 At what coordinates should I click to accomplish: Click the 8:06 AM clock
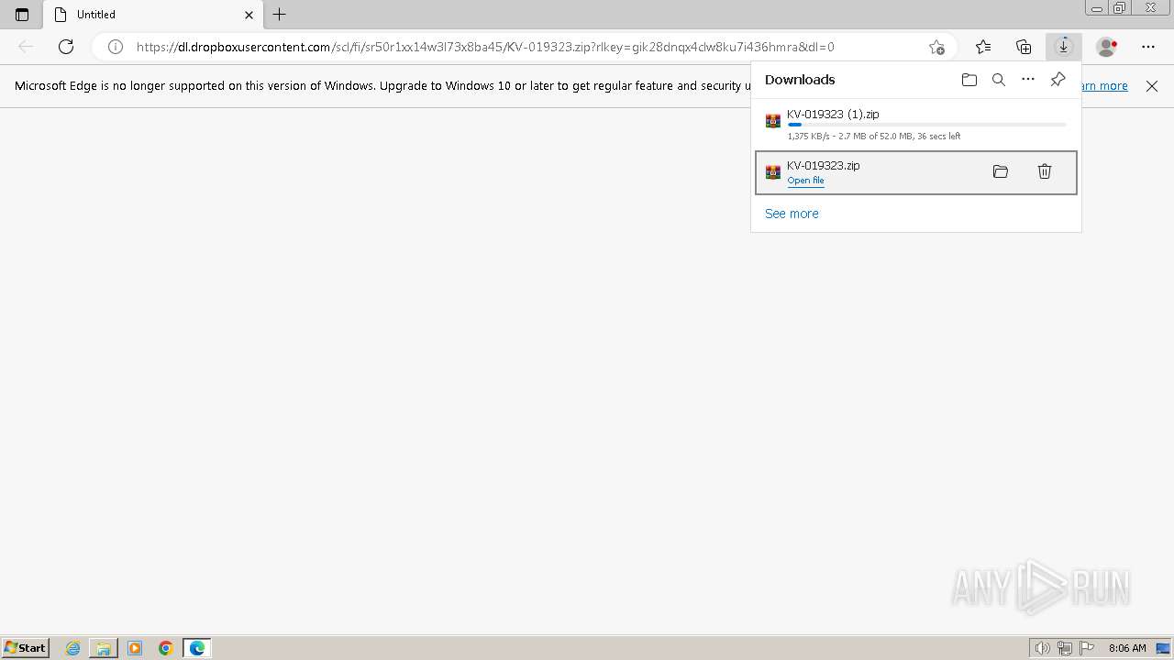[1127, 648]
